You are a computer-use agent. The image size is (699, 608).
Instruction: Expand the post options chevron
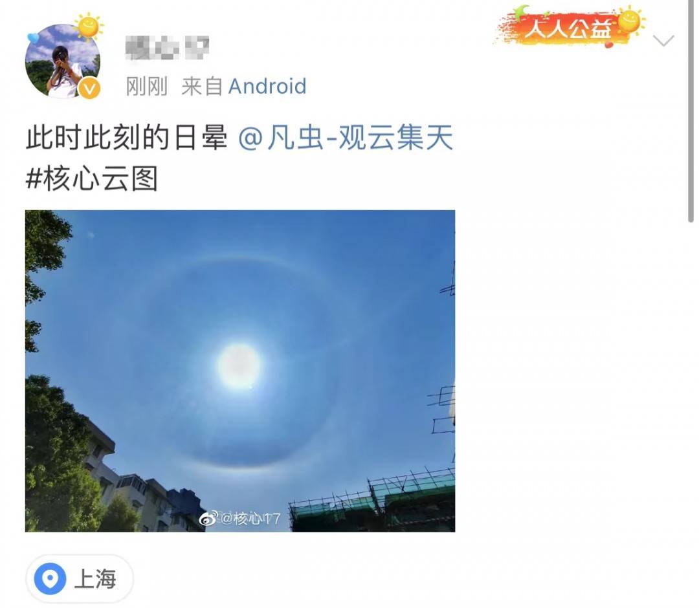tap(663, 41)
